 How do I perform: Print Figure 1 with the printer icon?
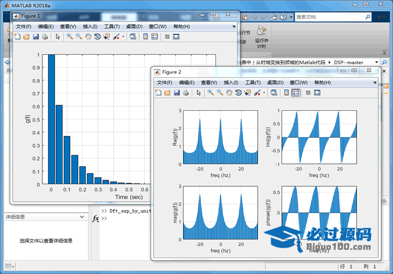45,37
